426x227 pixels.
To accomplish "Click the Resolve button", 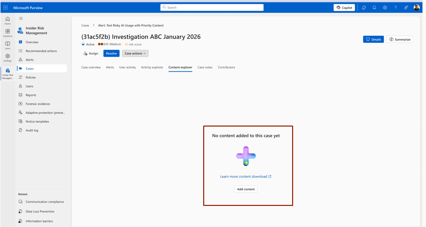I will tap(111, 53).
